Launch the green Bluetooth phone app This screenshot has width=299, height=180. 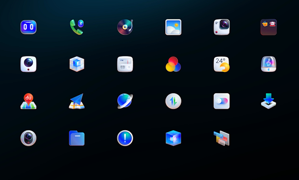(77, 27)
